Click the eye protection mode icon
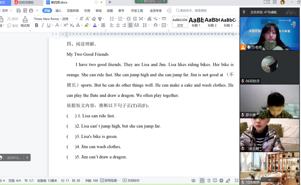The image size is (301, 185). click(x=193, y=180)
